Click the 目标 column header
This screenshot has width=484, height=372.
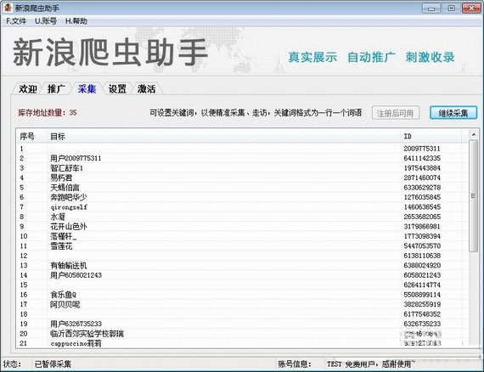(223, 136)
